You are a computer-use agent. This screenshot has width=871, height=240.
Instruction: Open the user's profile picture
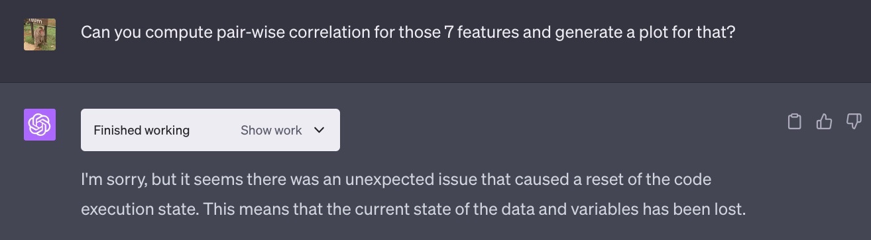[x=40, y=34]
